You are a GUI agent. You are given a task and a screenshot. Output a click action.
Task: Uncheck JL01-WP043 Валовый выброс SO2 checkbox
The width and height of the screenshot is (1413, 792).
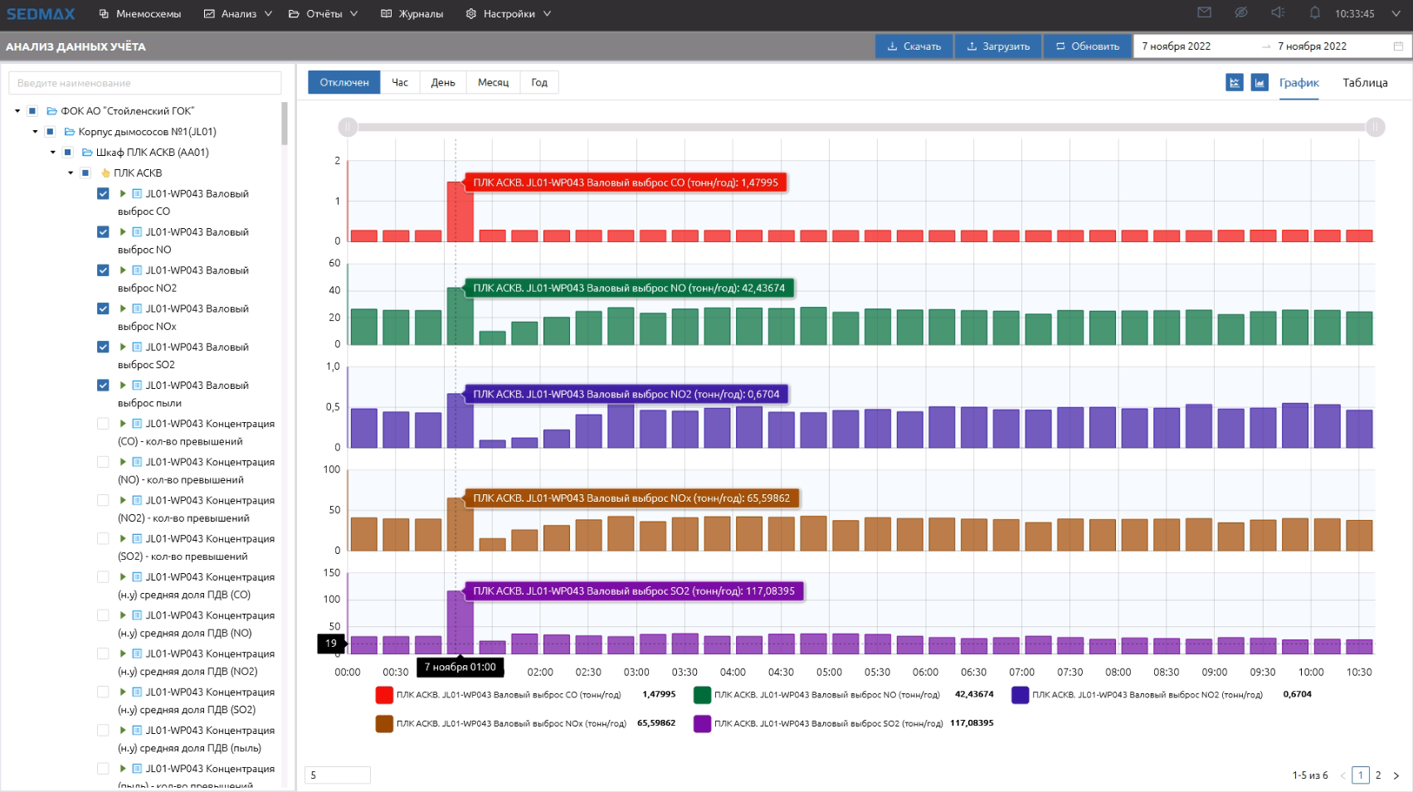103,347
